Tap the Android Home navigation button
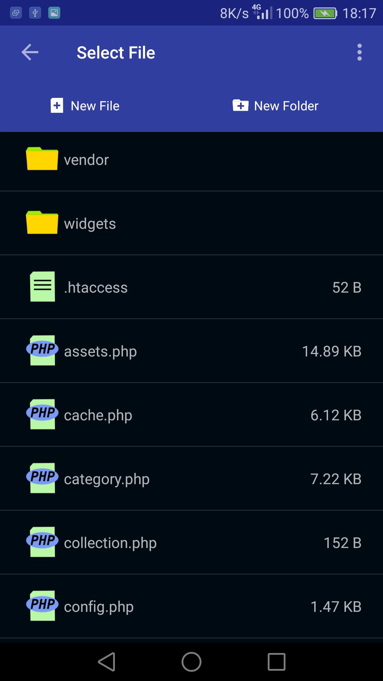 tap(191, 662)
